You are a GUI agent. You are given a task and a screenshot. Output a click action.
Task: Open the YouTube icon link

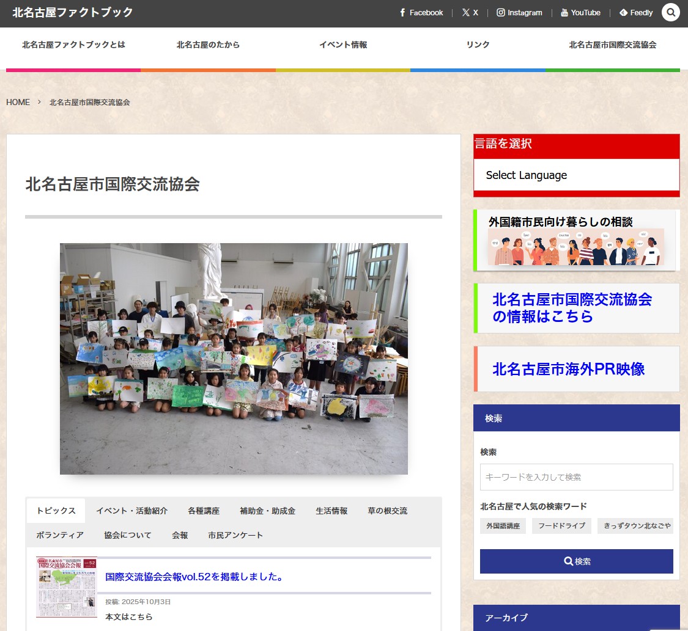(x=580, y=13)
